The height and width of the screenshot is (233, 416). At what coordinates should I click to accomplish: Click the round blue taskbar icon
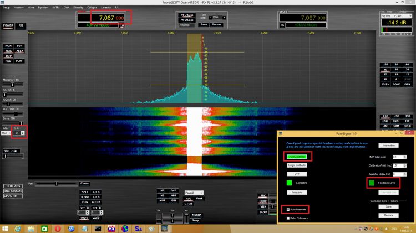pos(71,229)
